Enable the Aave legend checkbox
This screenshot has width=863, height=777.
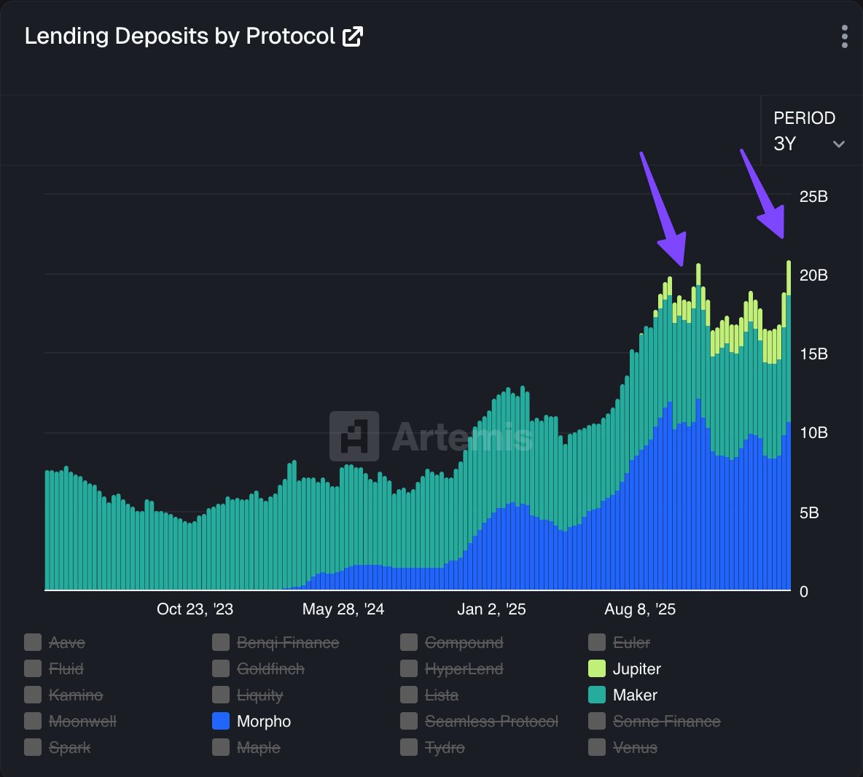pyautogui.click(x=33, y=642)
